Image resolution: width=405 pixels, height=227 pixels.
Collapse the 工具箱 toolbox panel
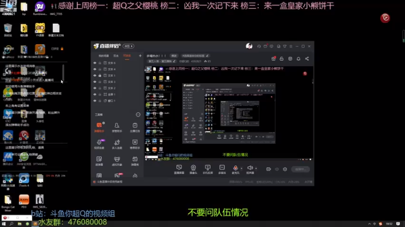click(x=138, y=115)
